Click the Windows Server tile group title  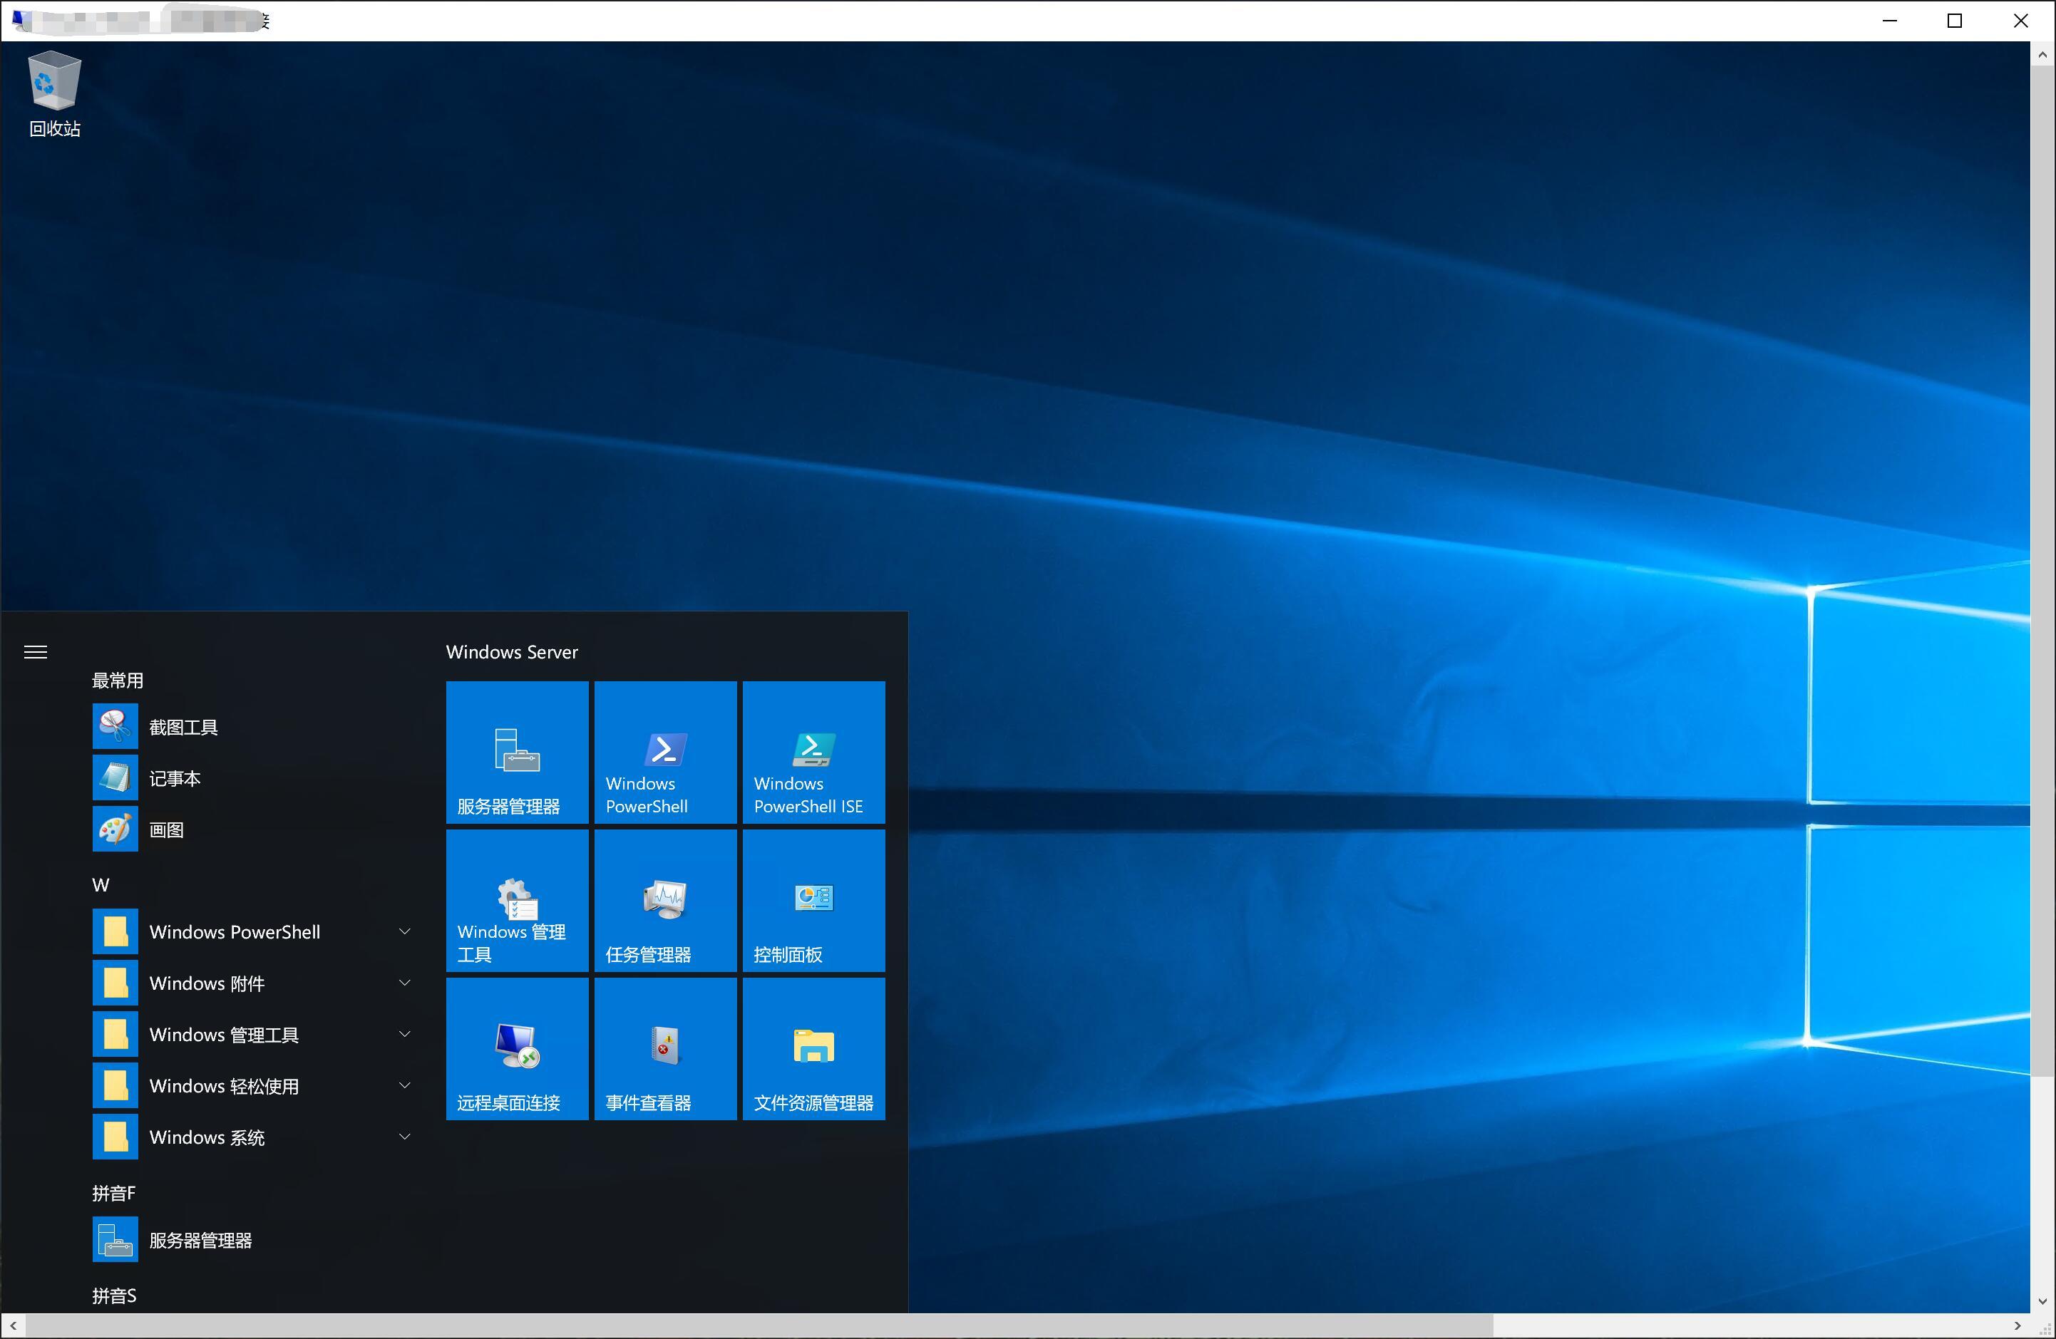(x=511, y=652)
